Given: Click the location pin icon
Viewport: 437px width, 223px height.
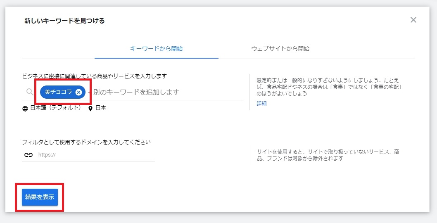Looking at the screenshot, I should pos(90,108).
